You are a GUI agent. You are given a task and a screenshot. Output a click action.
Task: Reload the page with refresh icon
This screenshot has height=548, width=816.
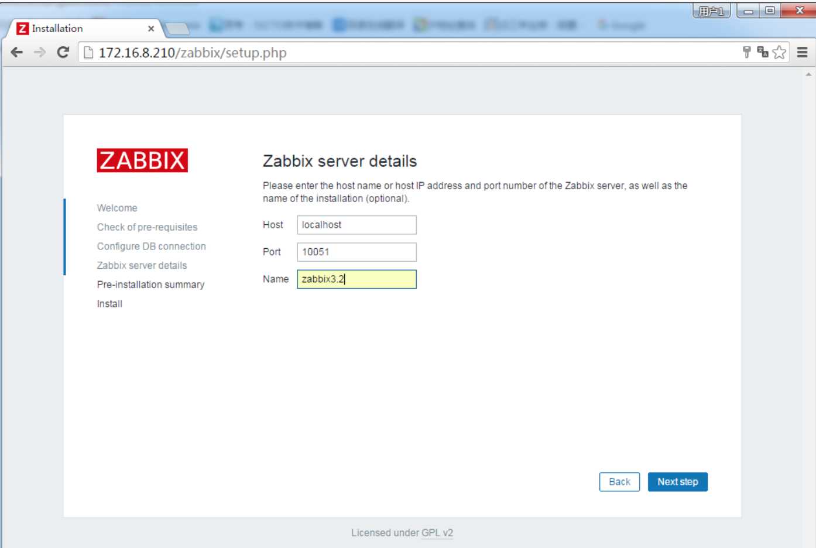pyautogui.click(x=63, y=52)
